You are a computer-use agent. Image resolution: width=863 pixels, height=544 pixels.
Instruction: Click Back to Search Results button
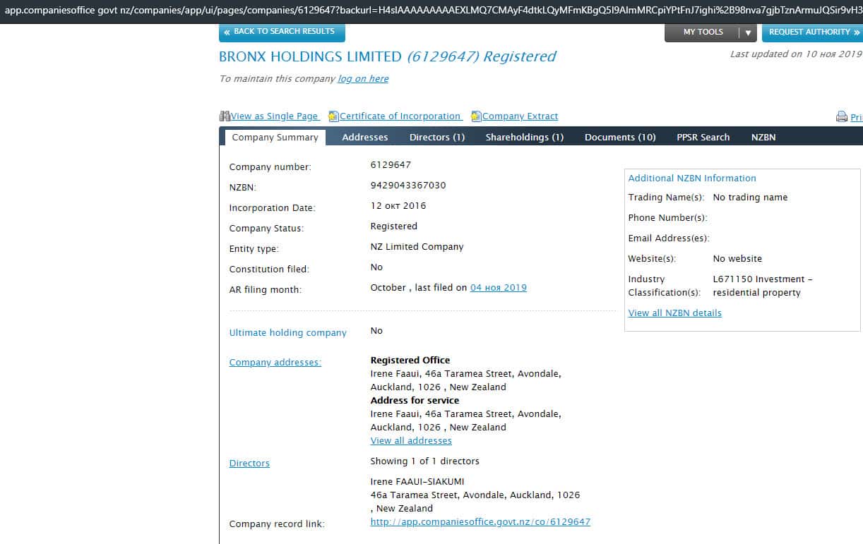pos(282,32)
